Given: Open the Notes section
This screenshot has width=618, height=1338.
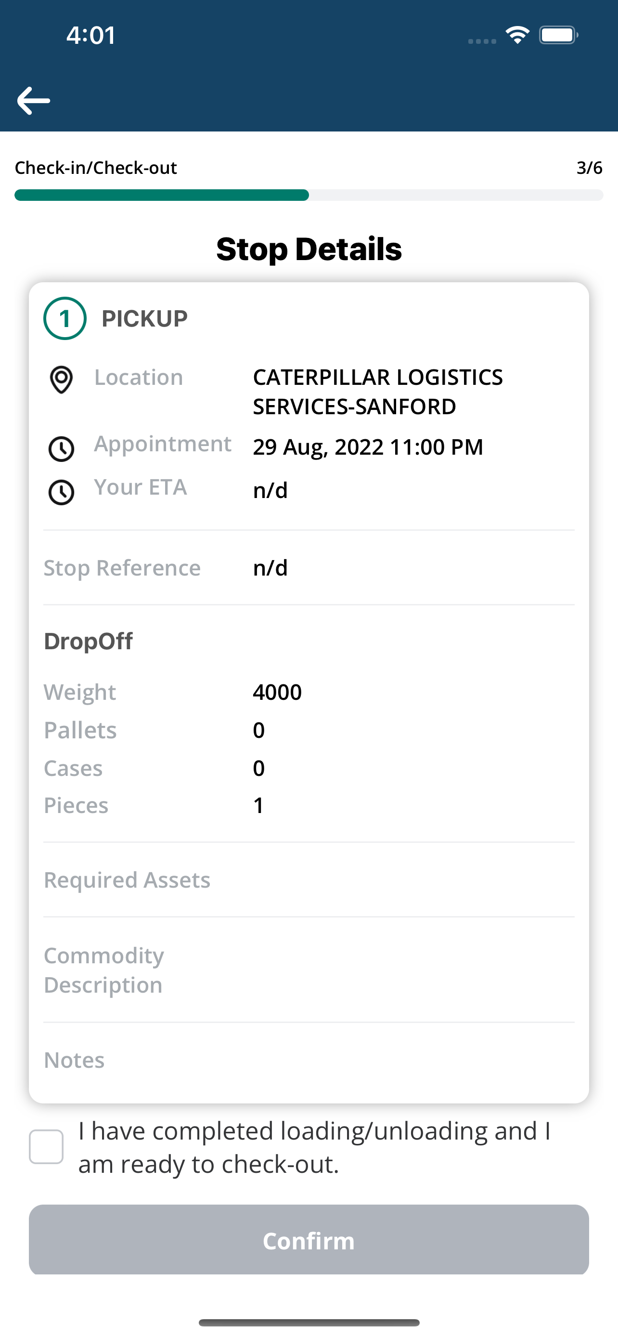Looking at the screenshot, I should [309, 1060].
